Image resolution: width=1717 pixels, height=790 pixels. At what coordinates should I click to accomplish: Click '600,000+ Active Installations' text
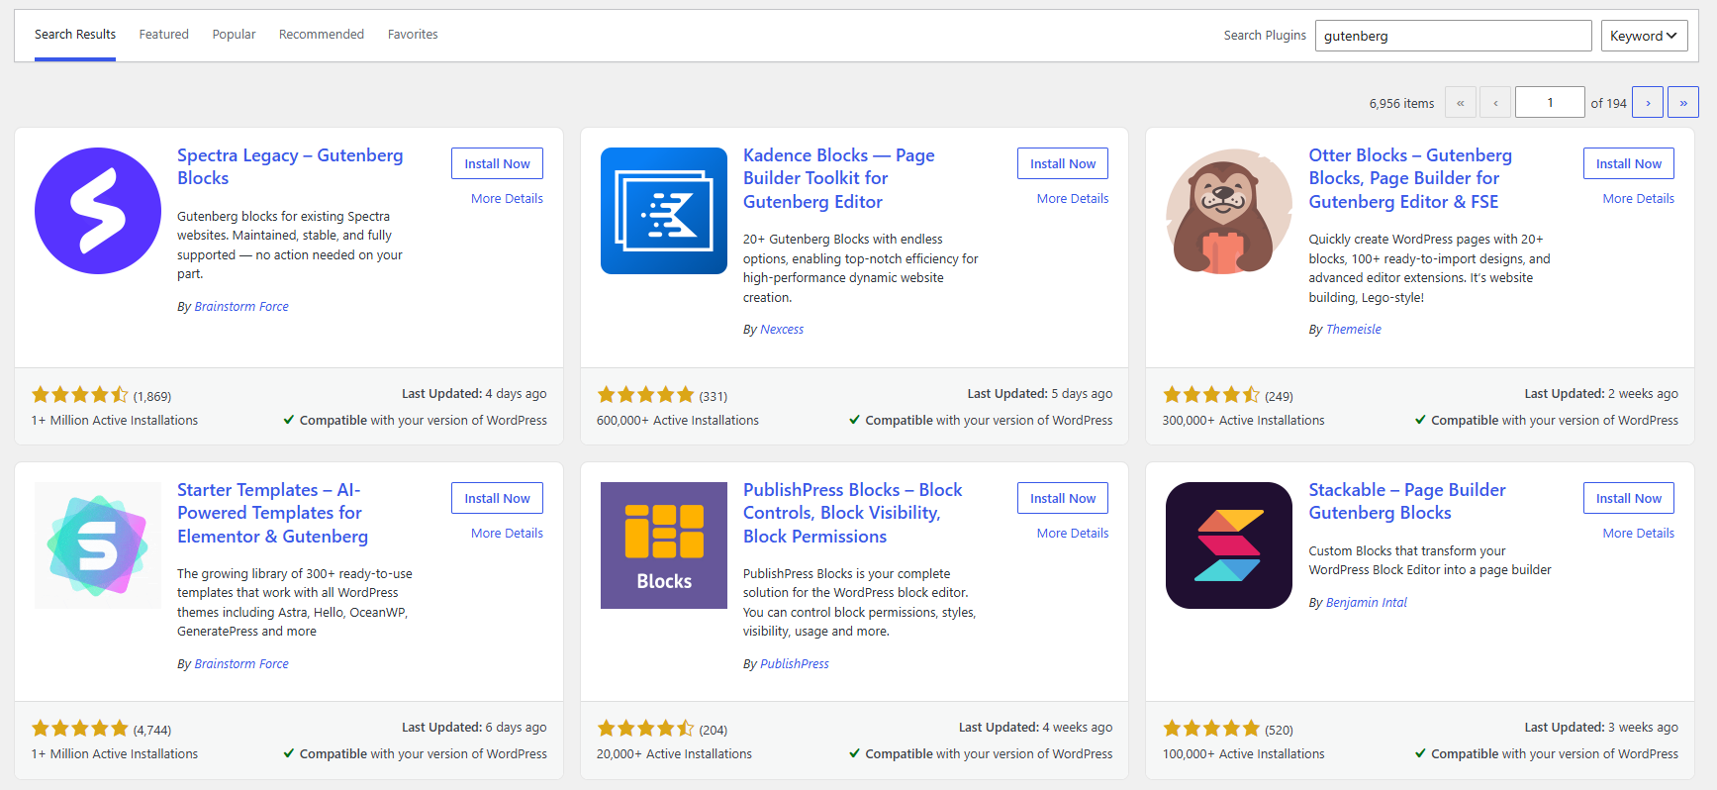tap(678, 421)
